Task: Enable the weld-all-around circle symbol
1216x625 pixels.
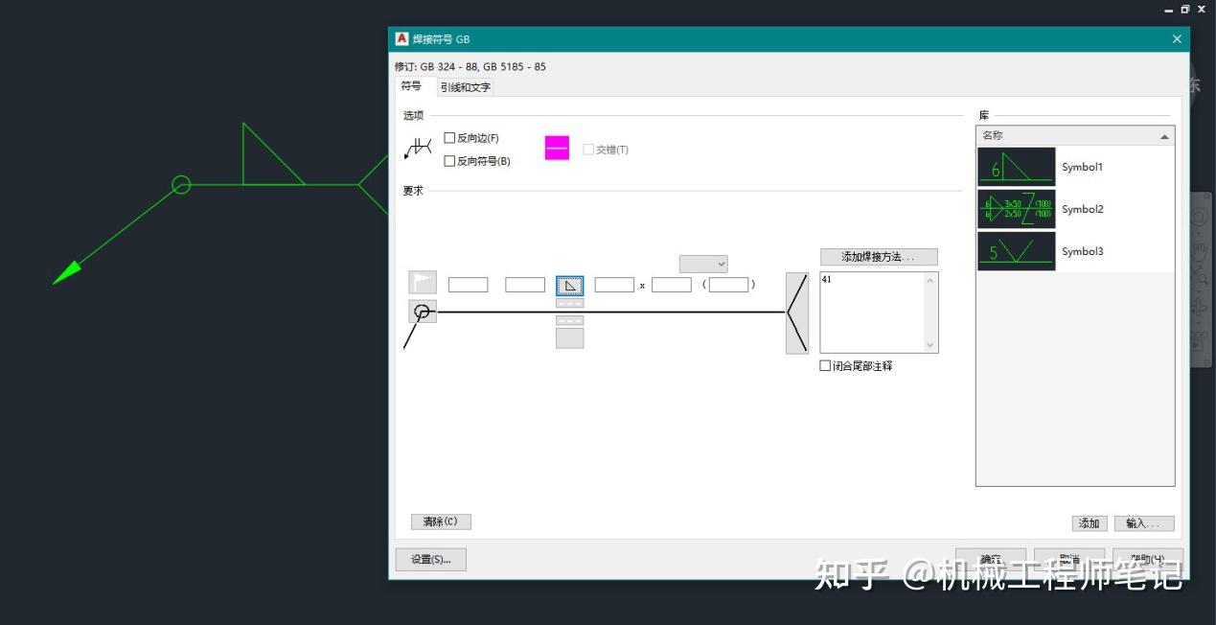Action: pyautogui.click(x=422, y=311)
